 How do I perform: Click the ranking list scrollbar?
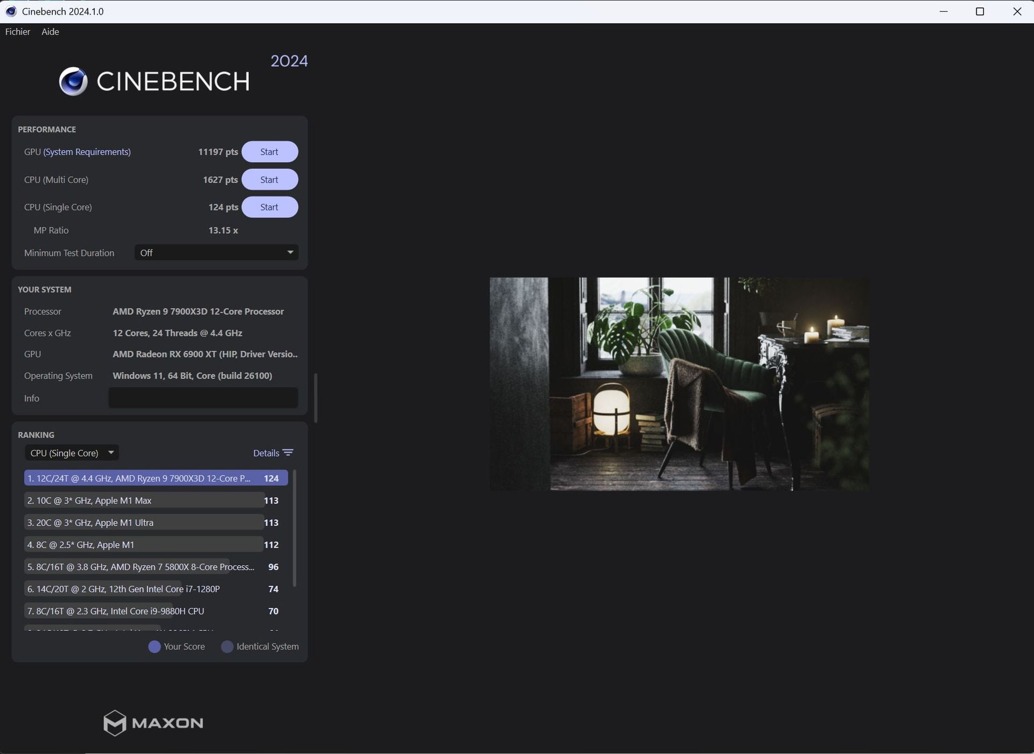(294, 528)
